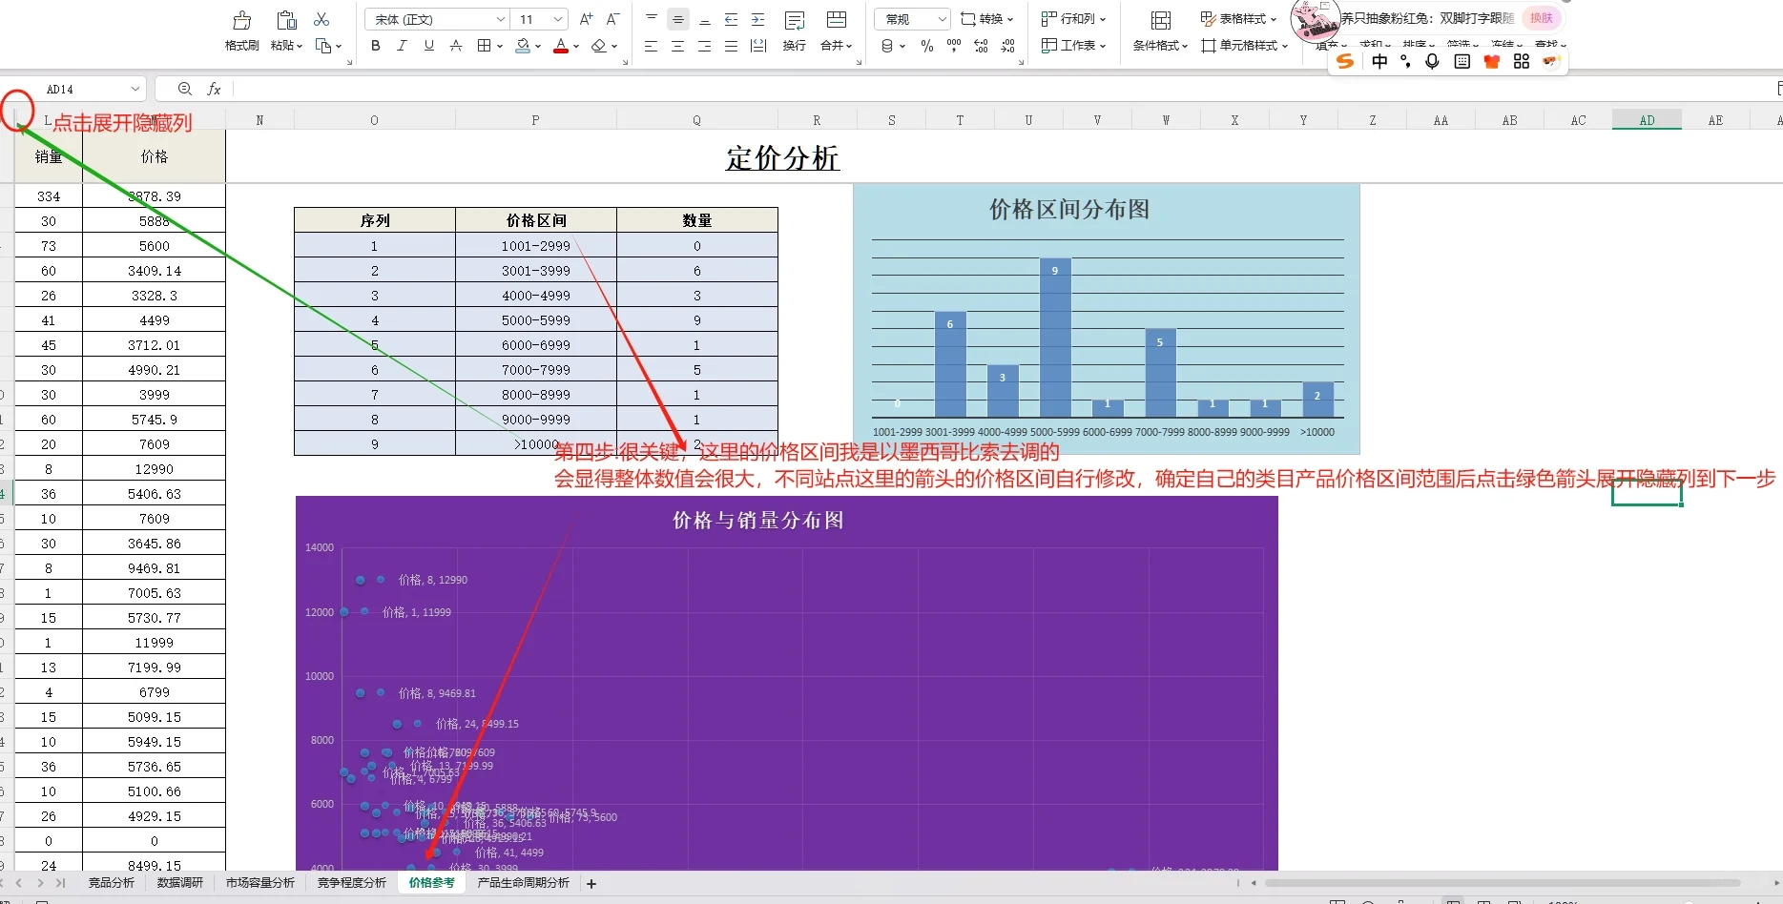Viewport: 1783px width, 904px height.
Task: Apply Percent style format
Action: point(927,46)
